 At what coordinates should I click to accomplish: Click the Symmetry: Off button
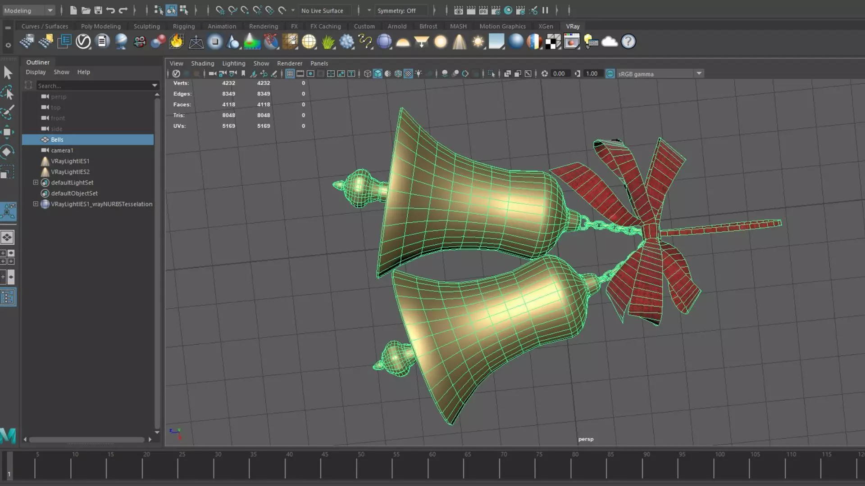[397, 10]
